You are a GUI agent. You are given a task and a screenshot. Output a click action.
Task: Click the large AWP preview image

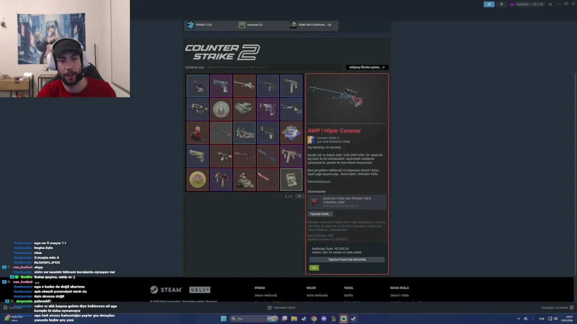347,98
